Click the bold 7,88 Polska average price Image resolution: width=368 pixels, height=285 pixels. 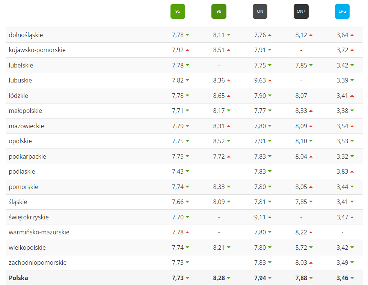tap(301, 278)
